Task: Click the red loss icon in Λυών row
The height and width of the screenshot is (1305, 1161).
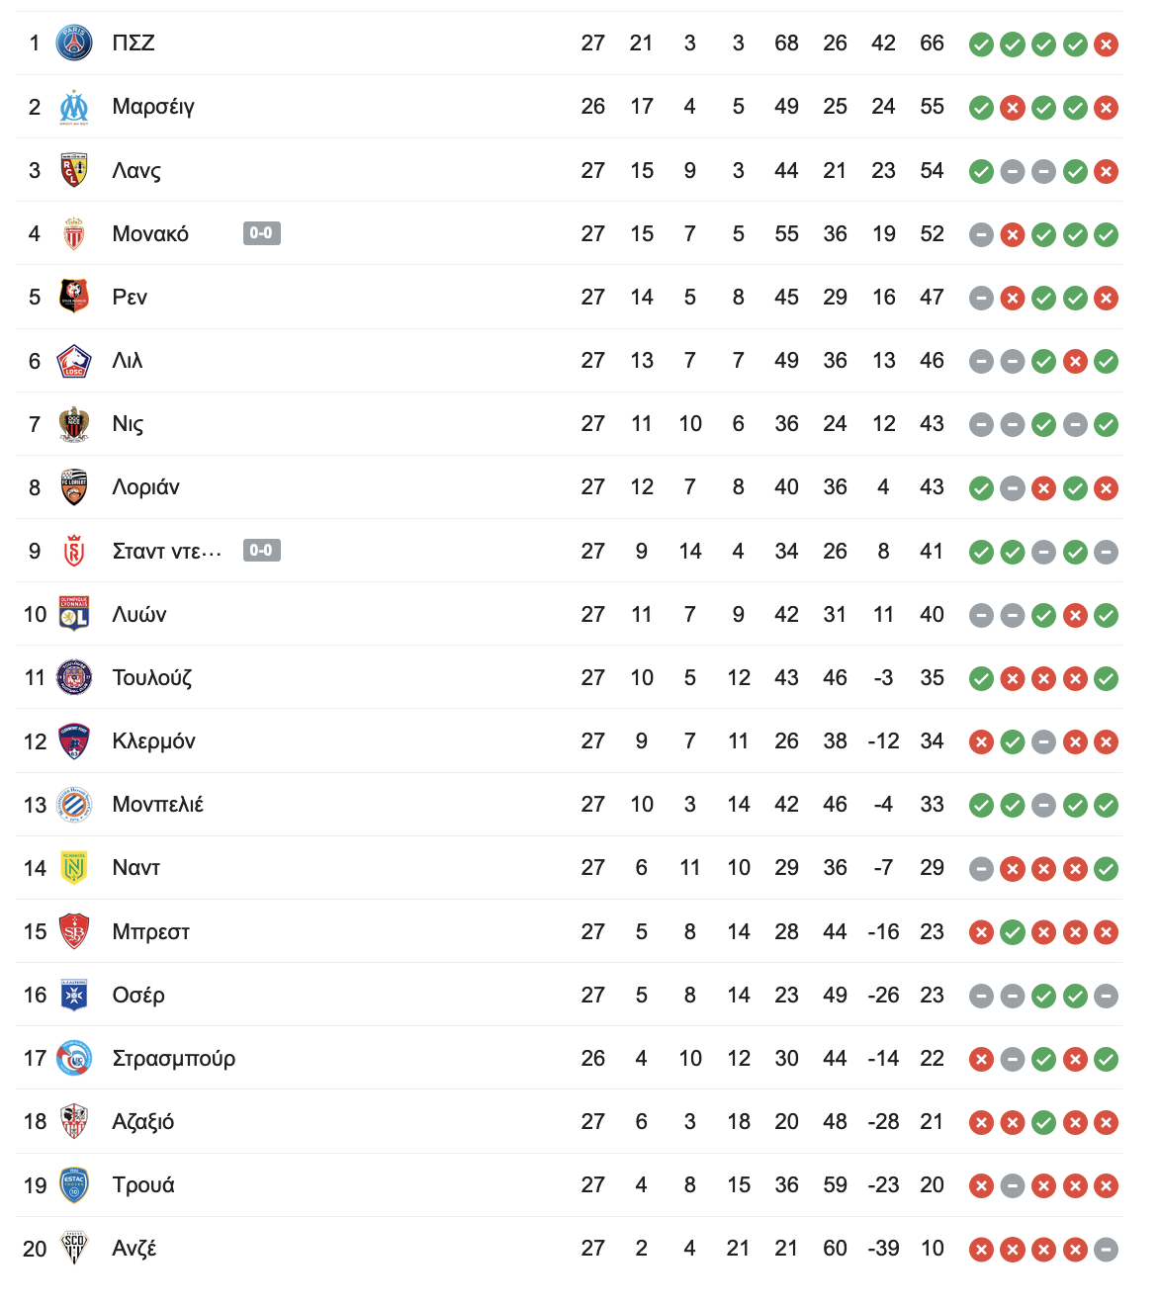Action: click(x=1075, y=615)
